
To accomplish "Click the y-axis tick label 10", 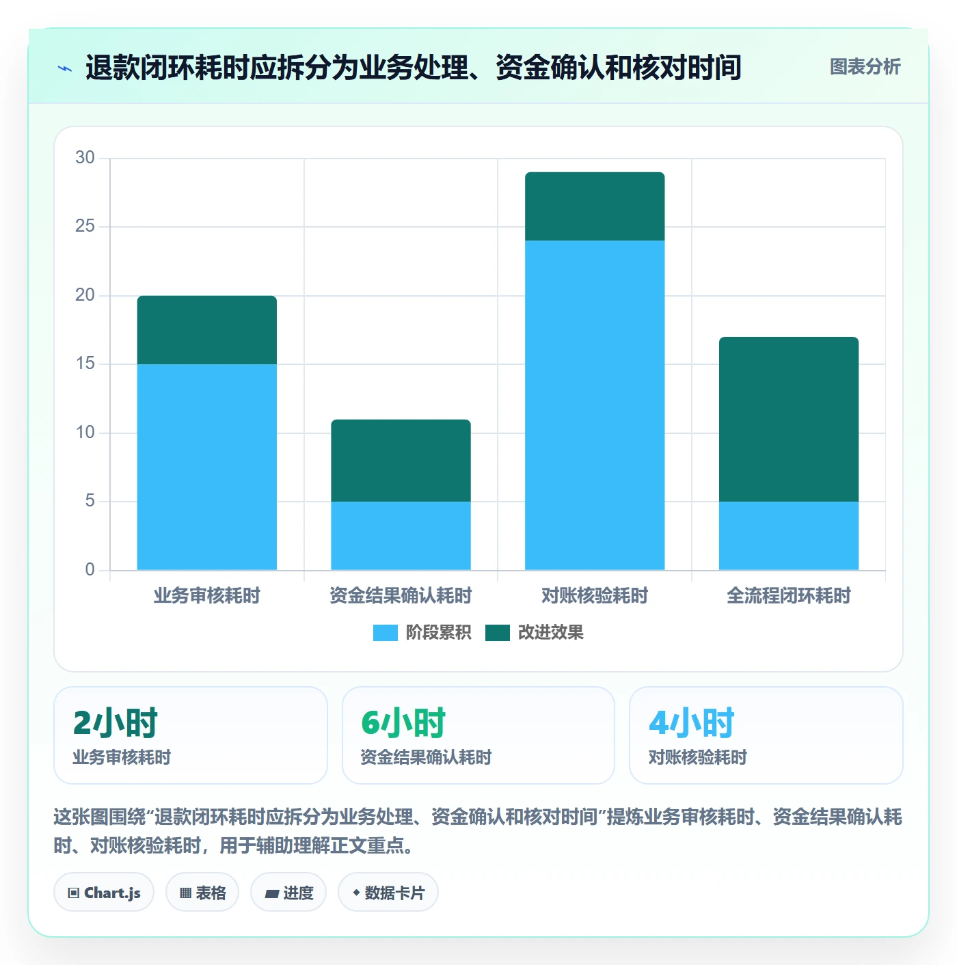I will [85, 433].
